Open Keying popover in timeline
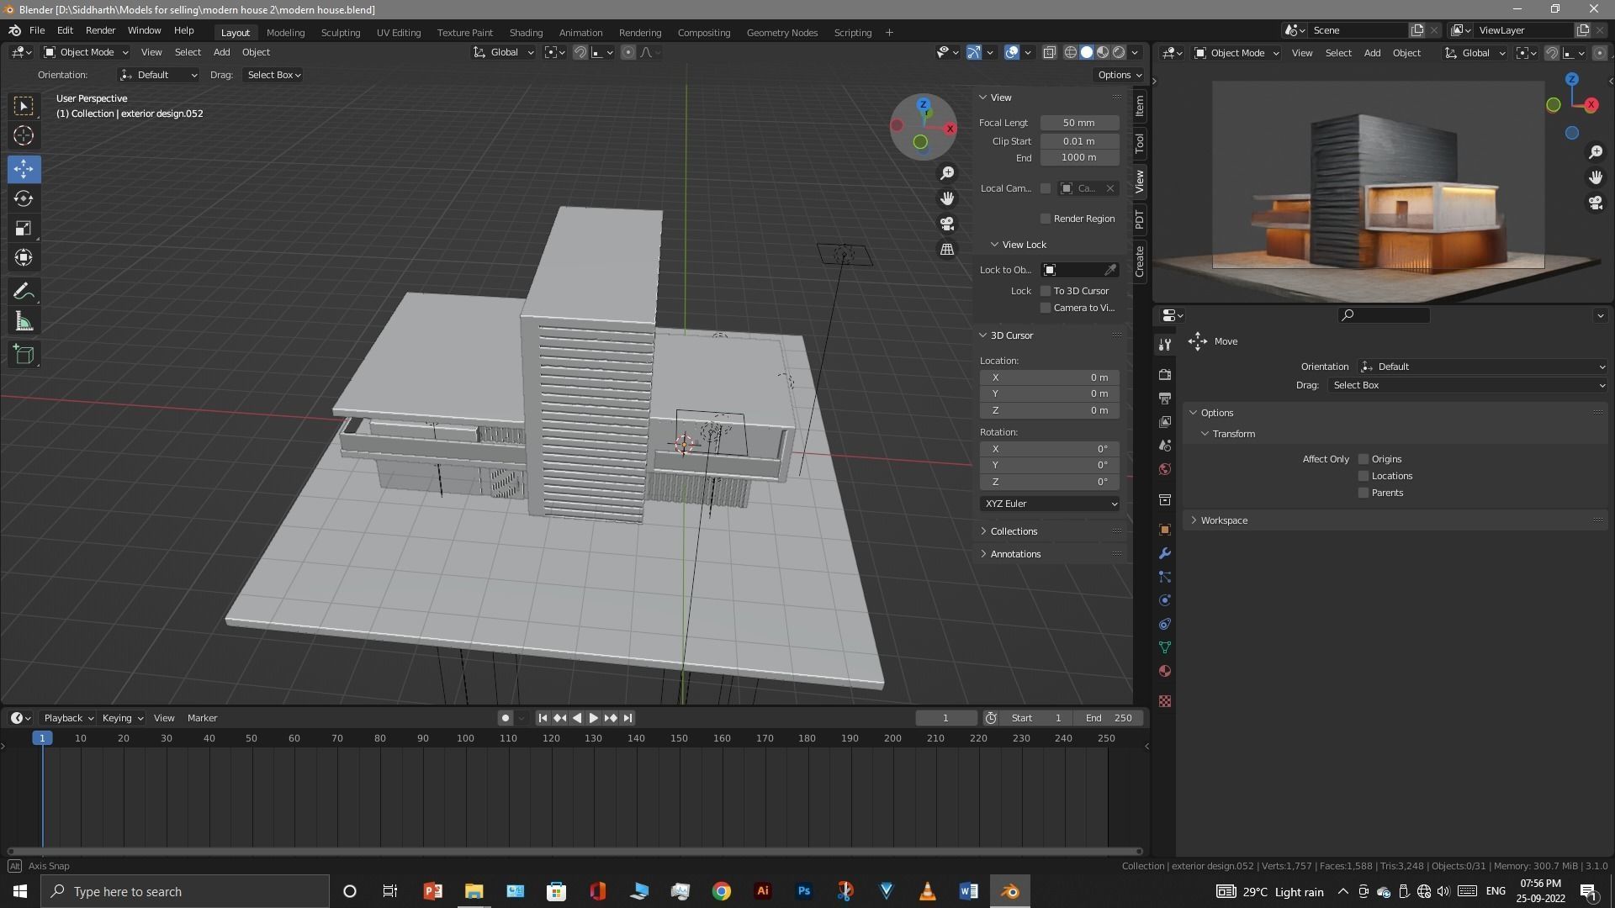Viewport: 1615px width, 908px height. [x=122, y=718]
